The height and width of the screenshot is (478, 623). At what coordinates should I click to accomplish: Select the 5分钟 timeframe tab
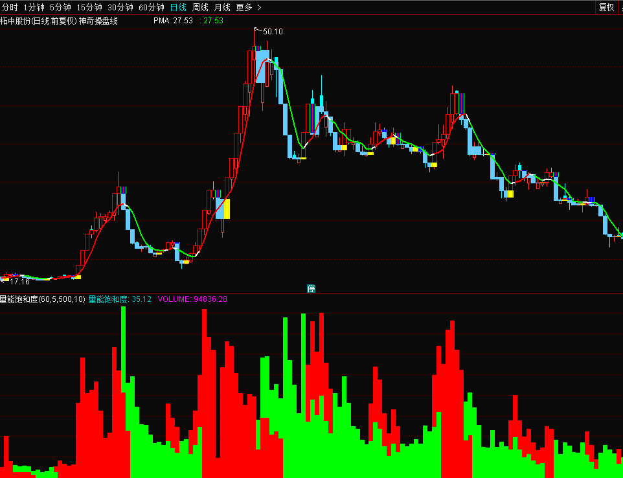coord(60,7)
